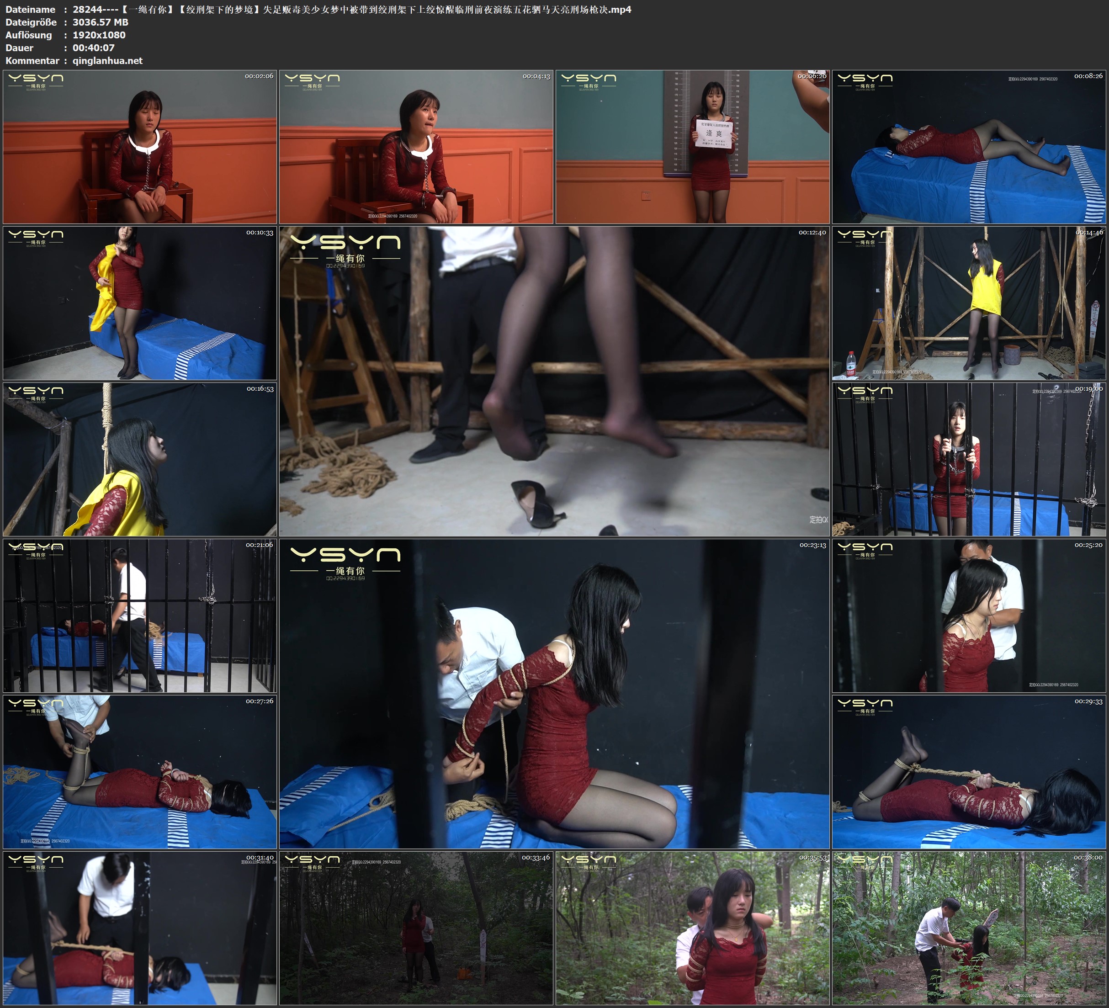Click the thumbnail stamped 00:02:06
1109x1008 pixels.
[140, 146]
